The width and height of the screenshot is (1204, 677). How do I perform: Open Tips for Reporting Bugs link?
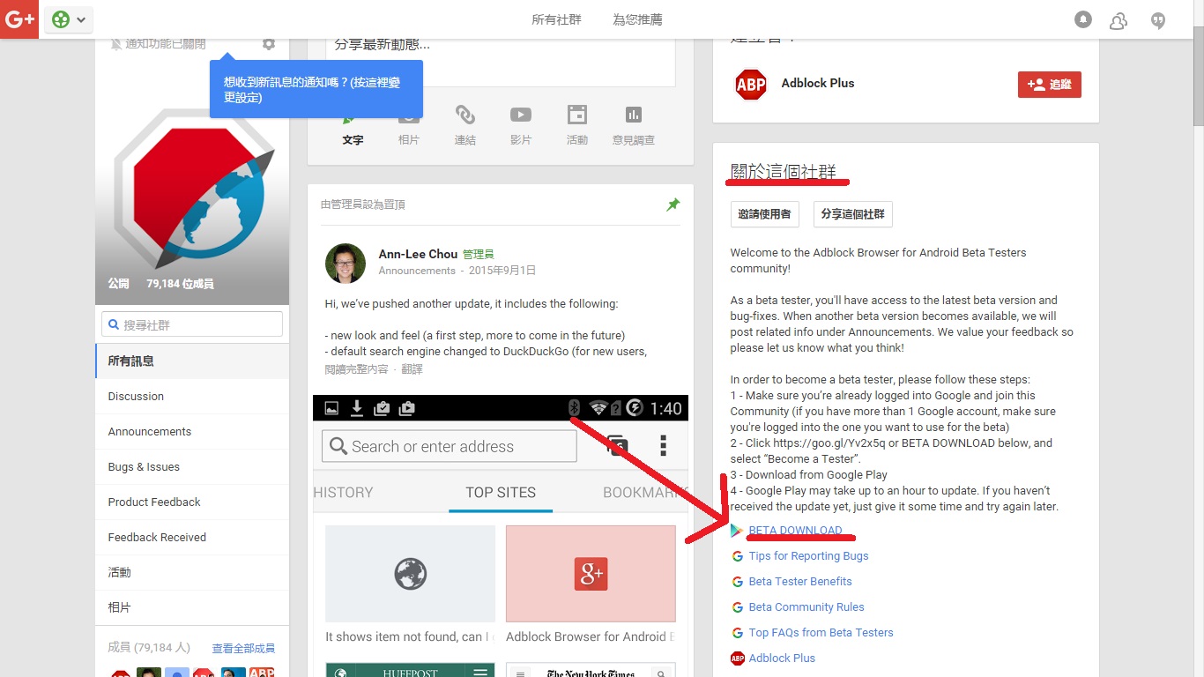[x=808, y=555]
